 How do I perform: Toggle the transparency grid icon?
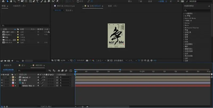coord(111,61)
